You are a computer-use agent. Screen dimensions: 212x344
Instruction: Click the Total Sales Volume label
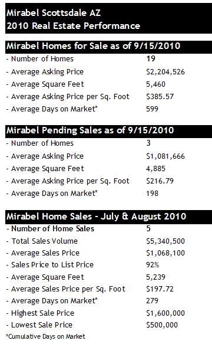pyautogui.click(x=45, y=241)
